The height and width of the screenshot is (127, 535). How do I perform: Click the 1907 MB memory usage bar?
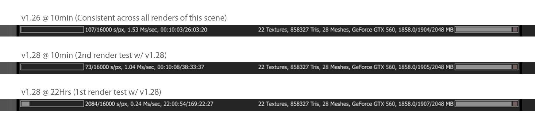486,104
